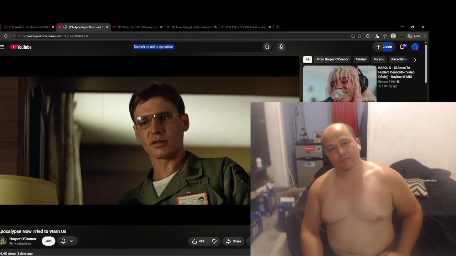
Task: Dislike the Apocalypse Now video
Action: [x=214, y=241]
